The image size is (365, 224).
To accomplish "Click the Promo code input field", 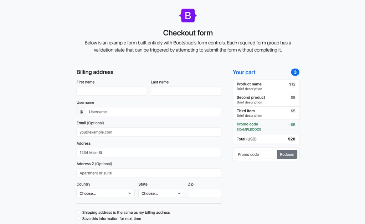I will pyautogui.click(x=255, y=154).
